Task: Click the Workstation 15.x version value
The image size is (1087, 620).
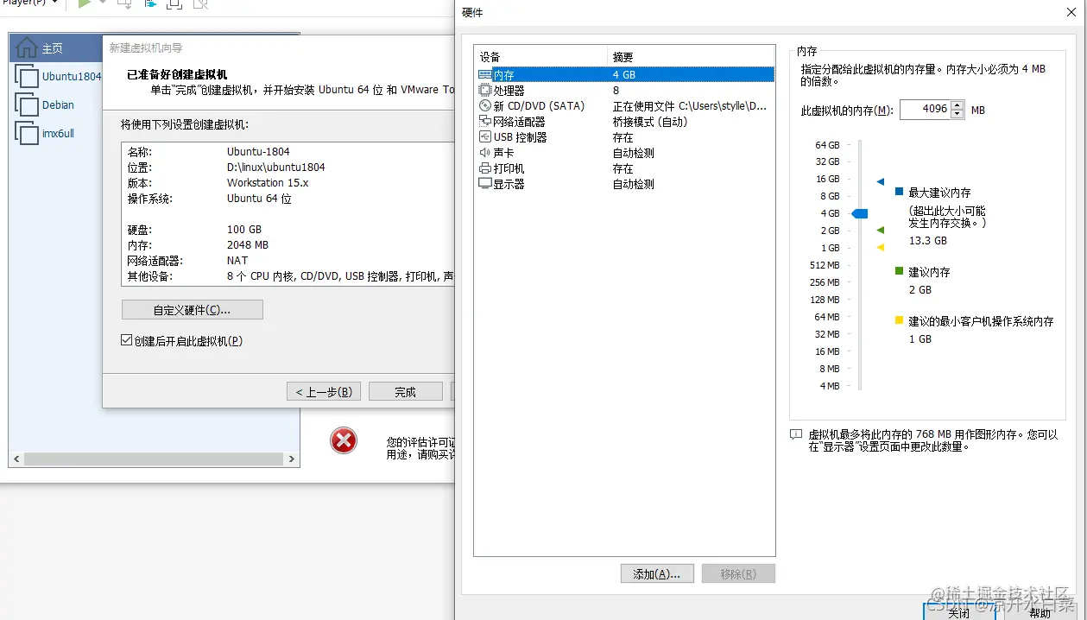Action: pos(268,183)
